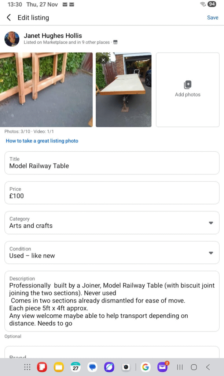
Task: Launch the Messages app from dock
Action: [92, 367]
